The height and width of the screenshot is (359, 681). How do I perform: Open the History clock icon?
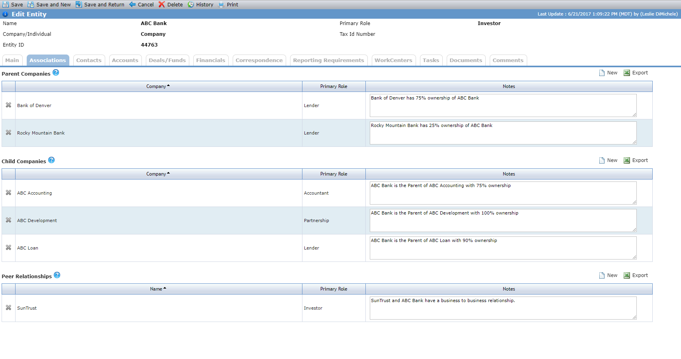pyautogui.click(x=191, y=4)
